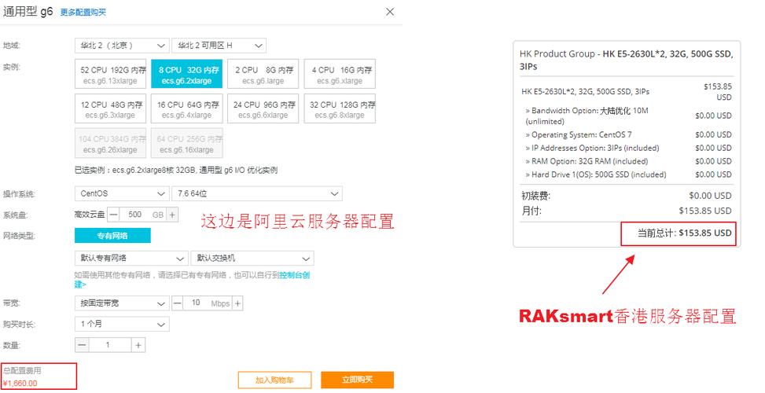Click the 已选实例 ecs.g6.2xlarge summary text
Image resolution: width=765 pixels, height=393 pixels.
click(176, 171)
